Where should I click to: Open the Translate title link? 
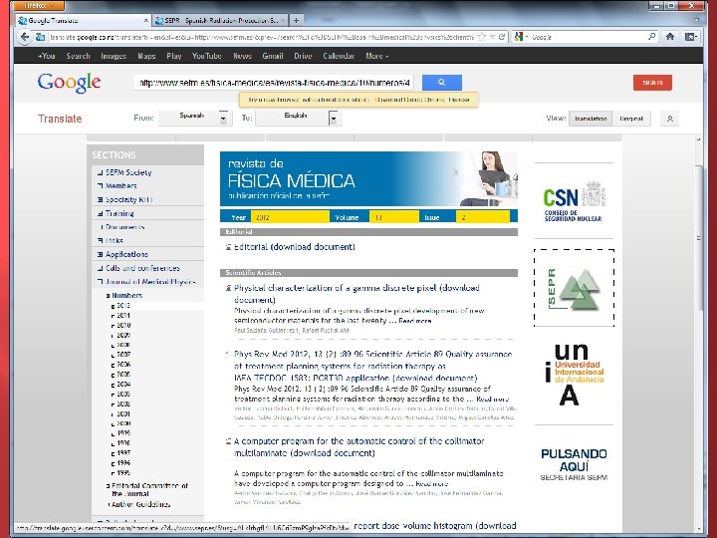[60, 119]
